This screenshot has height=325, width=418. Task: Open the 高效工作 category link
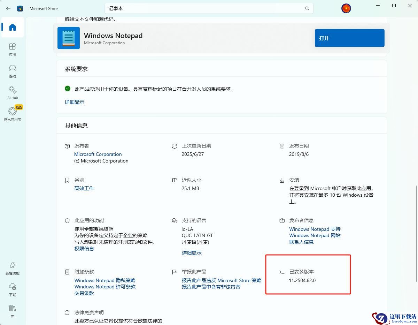(84, 188)
